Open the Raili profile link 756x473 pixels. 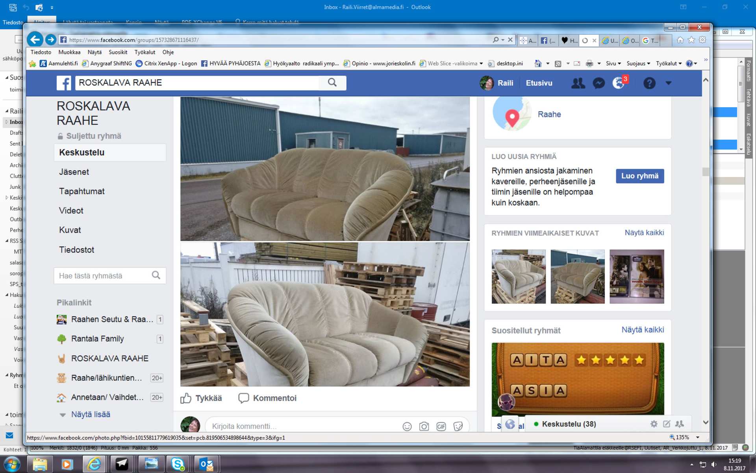[x=497, y=83]
